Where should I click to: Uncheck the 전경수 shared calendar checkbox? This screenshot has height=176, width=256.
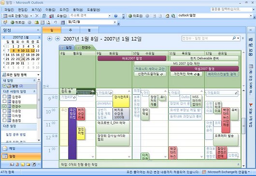pyautogui.click(x=4, y=106)
